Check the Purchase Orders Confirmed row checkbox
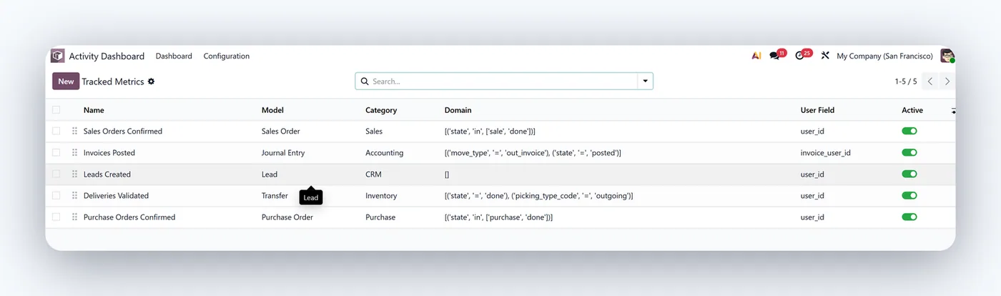1001x296 pixels. [56, 217]
